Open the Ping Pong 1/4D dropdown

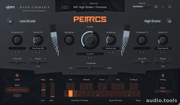[38, 48]
